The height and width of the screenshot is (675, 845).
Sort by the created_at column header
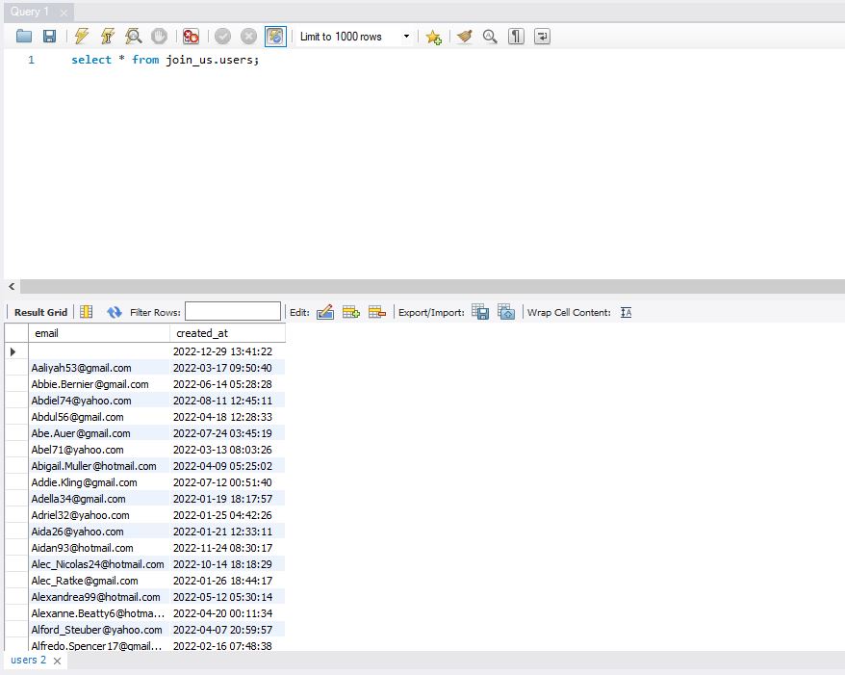coord(227,333)
